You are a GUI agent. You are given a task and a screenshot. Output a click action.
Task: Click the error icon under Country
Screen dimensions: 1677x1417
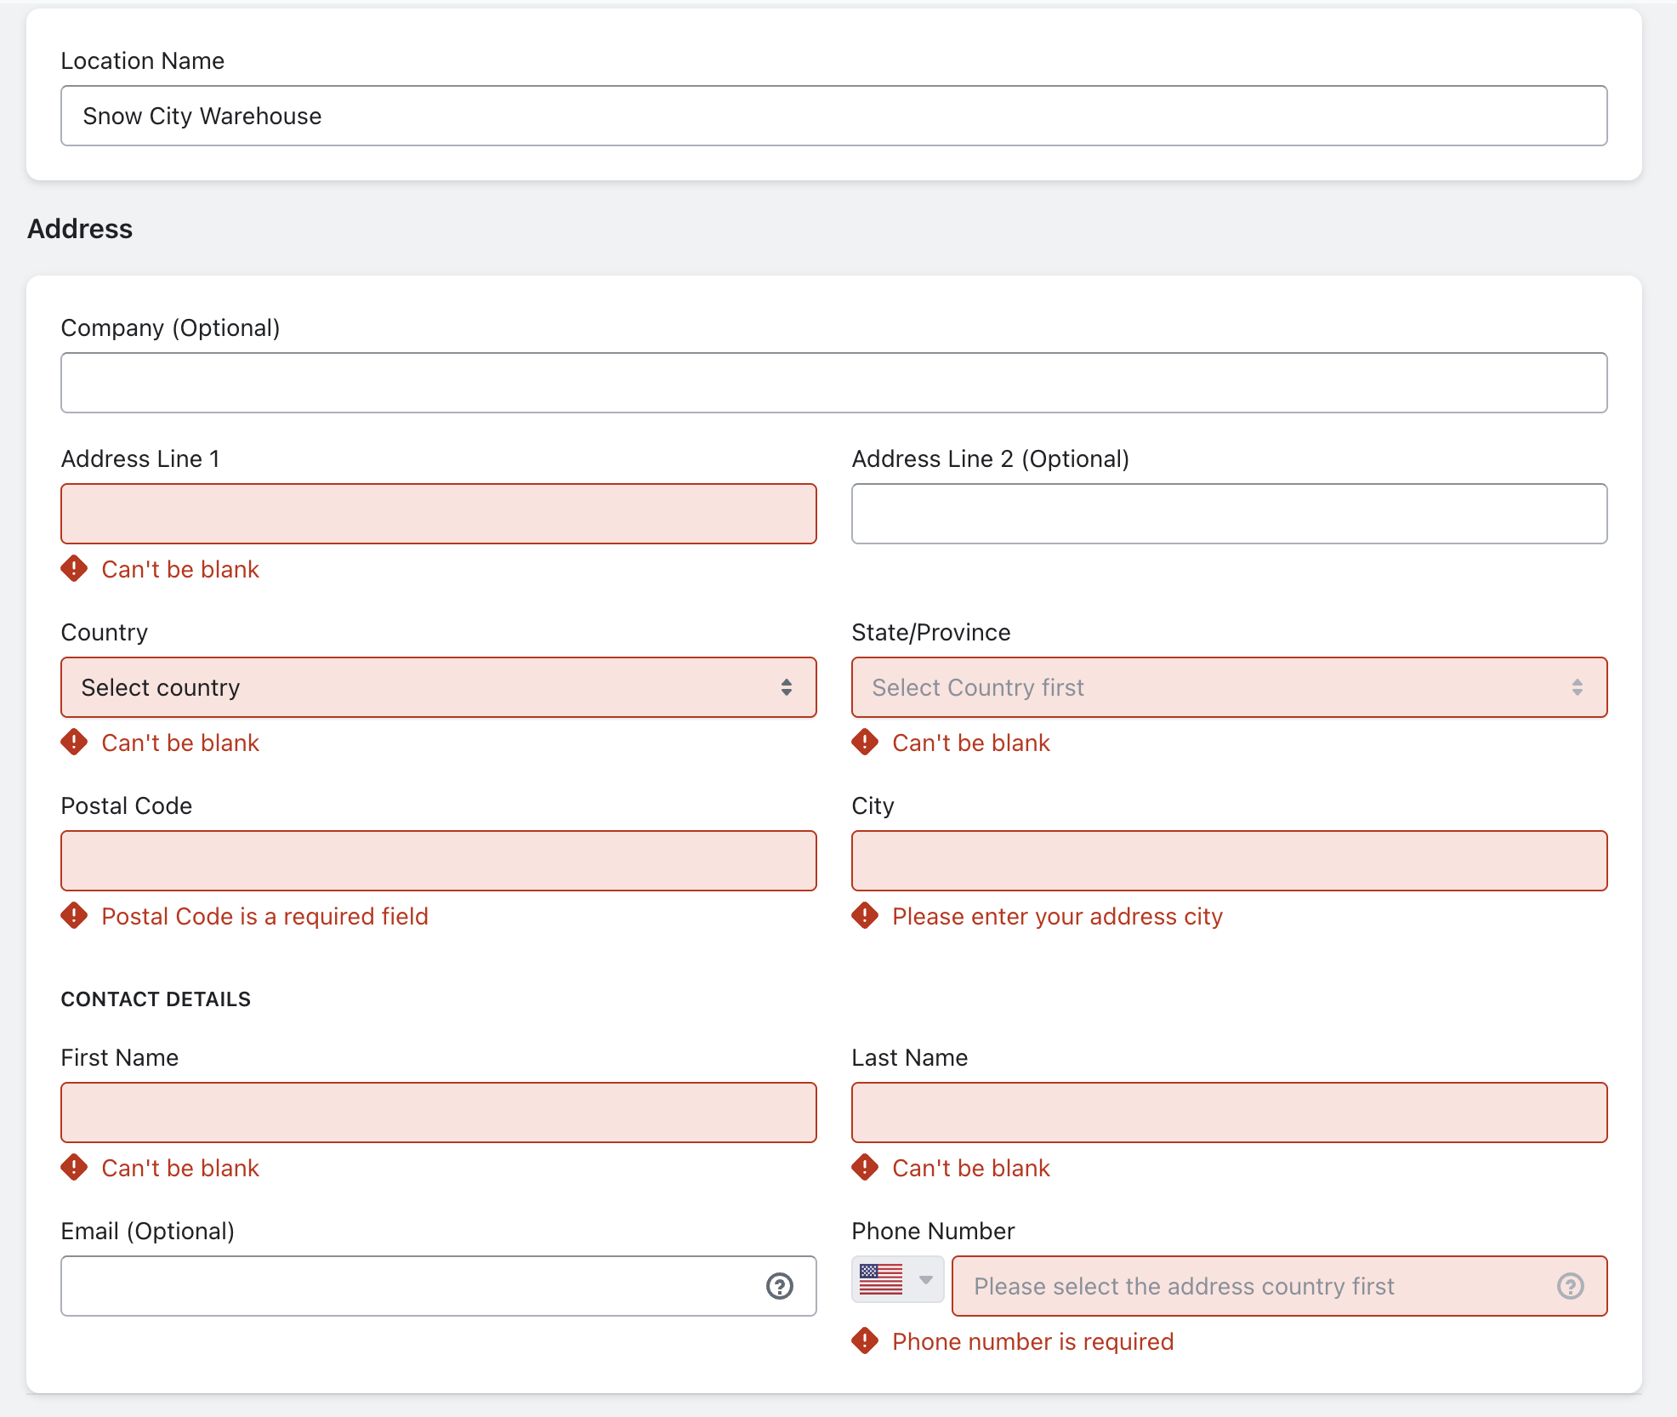[x=74, y=742]
